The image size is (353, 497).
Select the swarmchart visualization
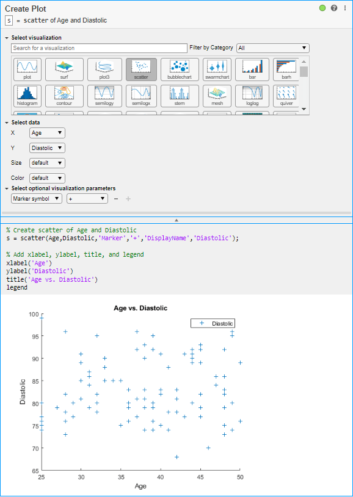tap(217, 69)
